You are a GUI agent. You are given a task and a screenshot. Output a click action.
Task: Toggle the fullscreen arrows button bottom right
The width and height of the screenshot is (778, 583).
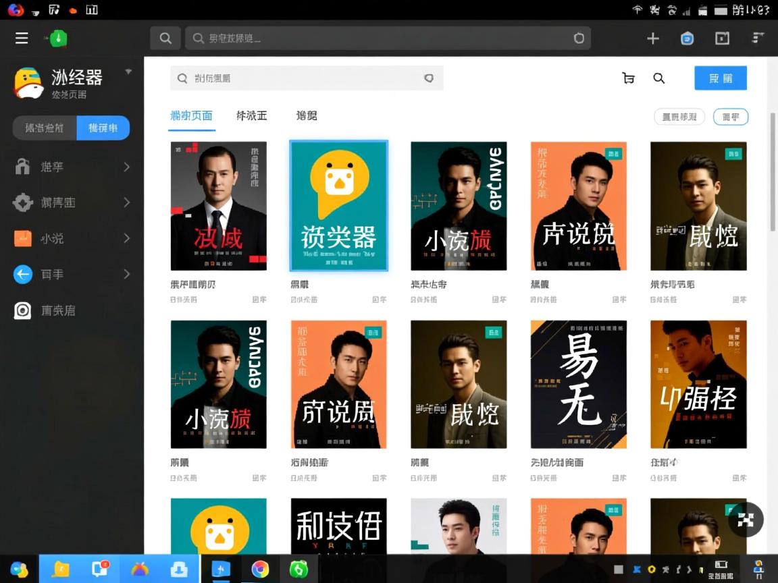click(746, 520)
